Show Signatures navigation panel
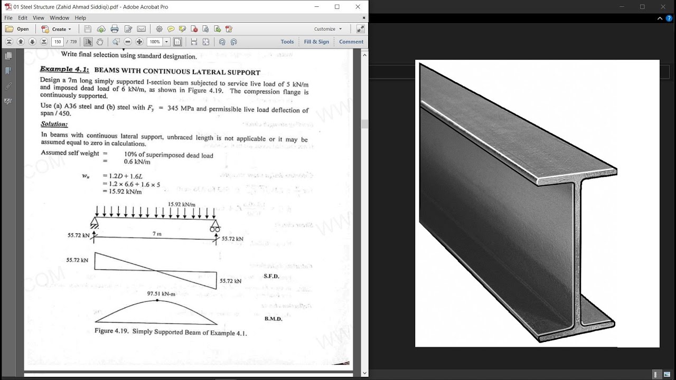 [x=8, y=101]
